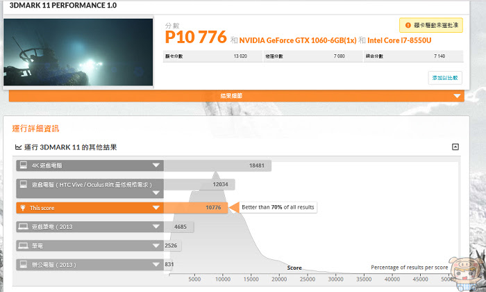The width and height of the screenshot is (486, 292).
Task: Click the Better than 70% of all results tooltip
Action: 278,207
